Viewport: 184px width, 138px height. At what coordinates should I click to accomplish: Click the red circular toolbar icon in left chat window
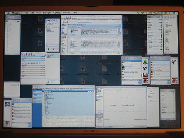[26, 54]
